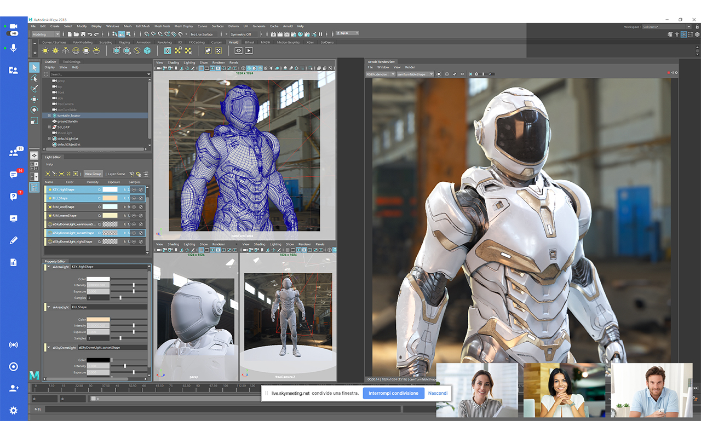The width and height of the screenshot is (701, 438).
Task: Toggle isolate (slash circle) for KEY_highShape light
Action: coord(141,189)
